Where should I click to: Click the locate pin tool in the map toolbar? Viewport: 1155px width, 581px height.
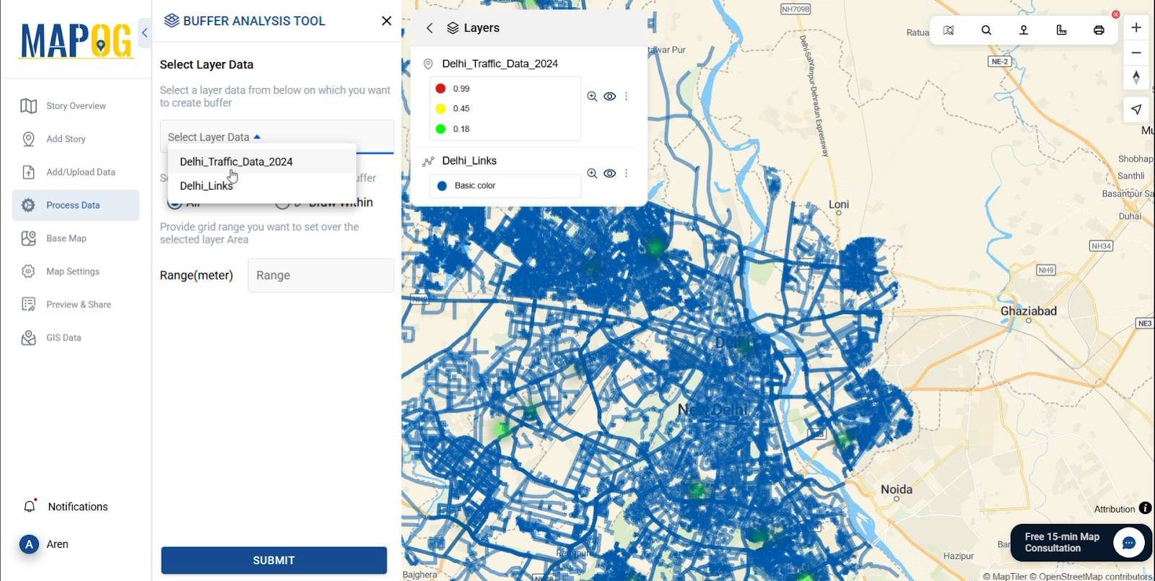pyautogui.click(x=1024, y=30)
